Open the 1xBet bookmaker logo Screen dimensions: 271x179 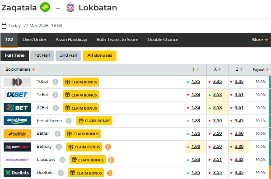(x=17, y=95)
